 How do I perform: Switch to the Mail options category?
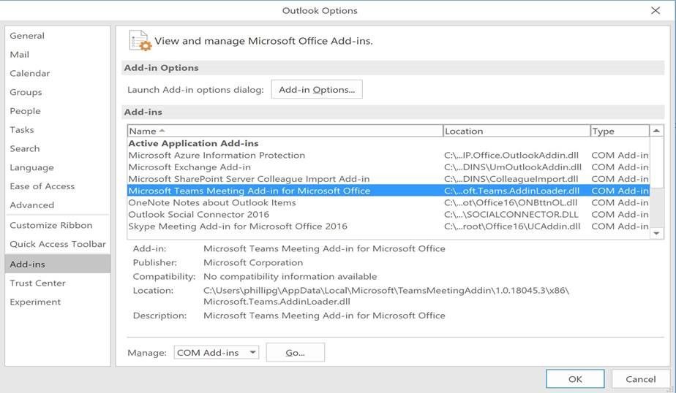click(x=20, y=55)
